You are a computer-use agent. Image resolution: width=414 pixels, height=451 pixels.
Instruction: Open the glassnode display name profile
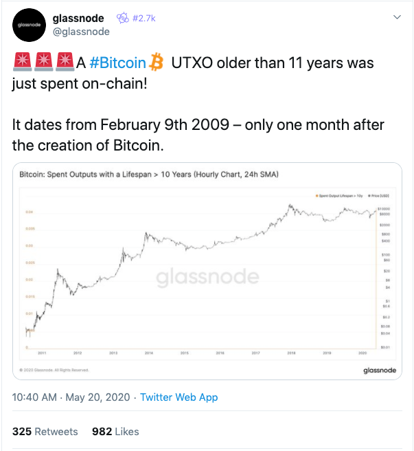click(x=78, y=19)
